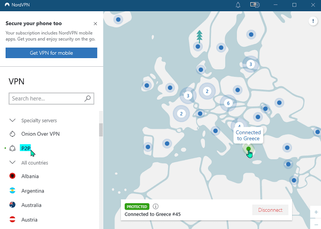Open the notifications bell
321x229 pixels.
point(238,5)
